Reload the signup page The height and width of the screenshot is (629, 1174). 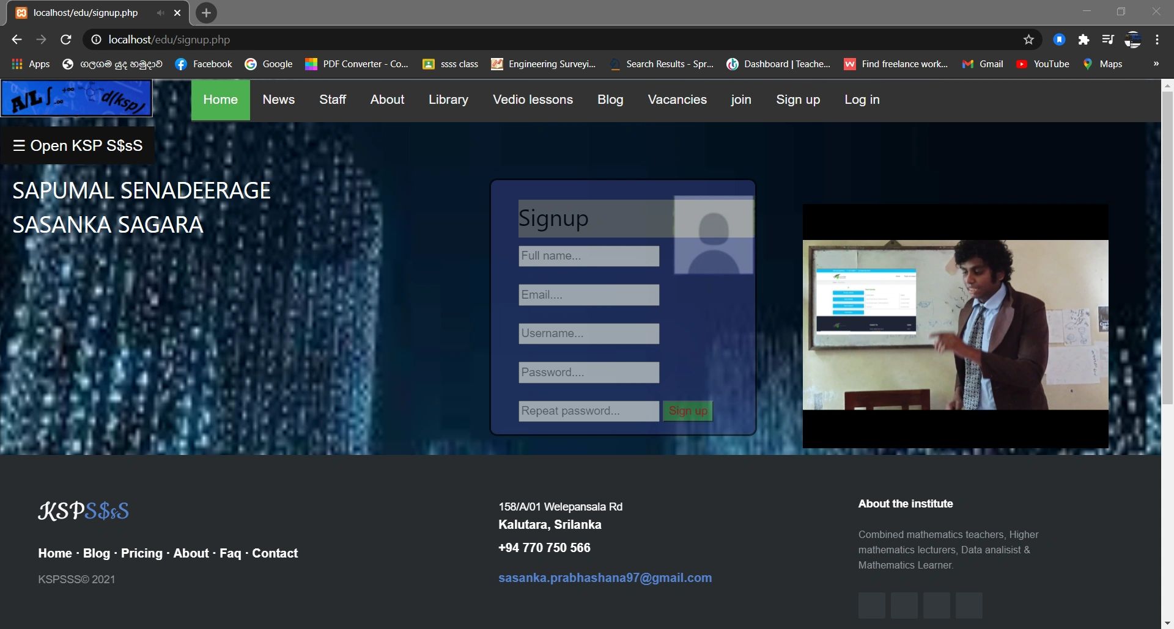point(66,40)
